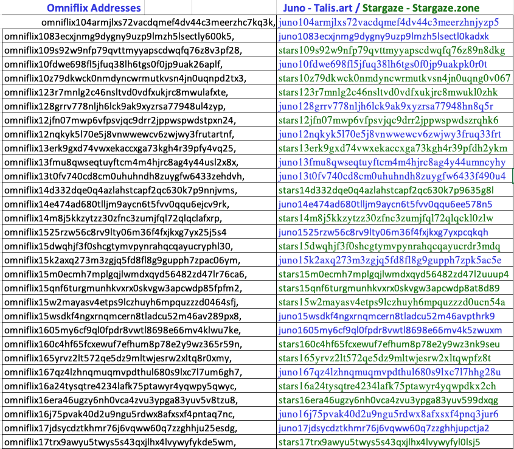514x449 pixels.
Task: Select cell stars13erk9gxd74vwxekaccxga73kgh4r39pfdh2ykm
Action: pyautogui.click(x=395, y=148)
